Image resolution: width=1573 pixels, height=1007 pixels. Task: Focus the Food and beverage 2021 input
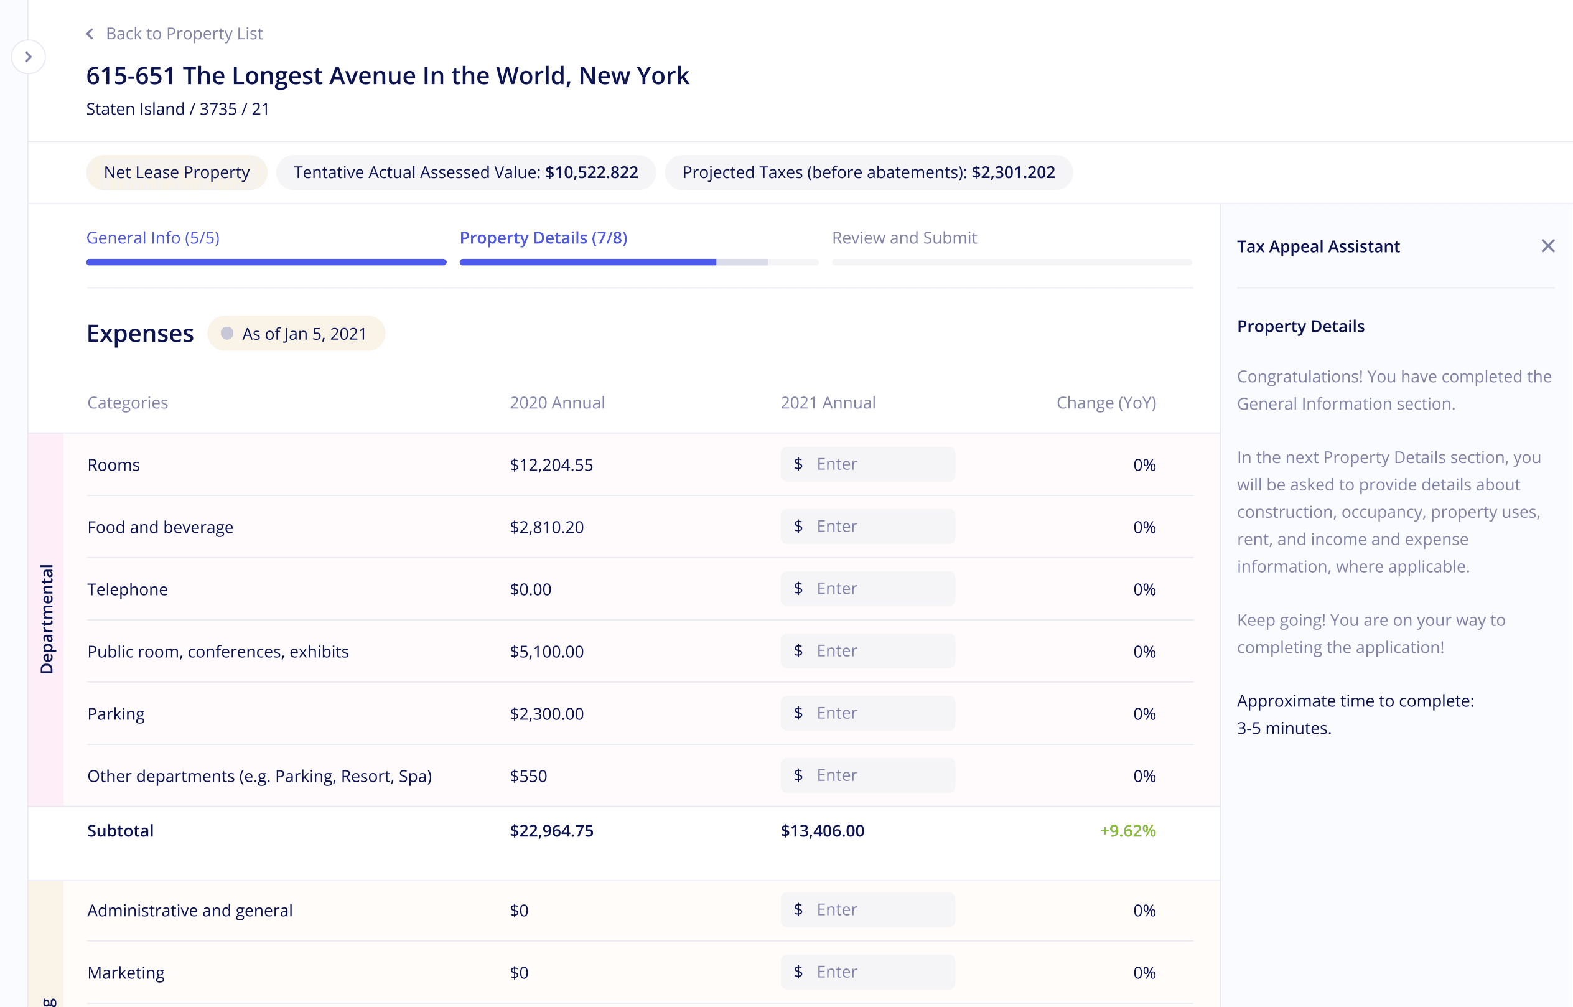coord(867,526)
